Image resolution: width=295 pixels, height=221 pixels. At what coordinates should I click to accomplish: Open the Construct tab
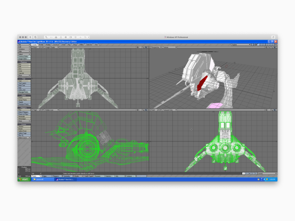click(x=56, y=45)
